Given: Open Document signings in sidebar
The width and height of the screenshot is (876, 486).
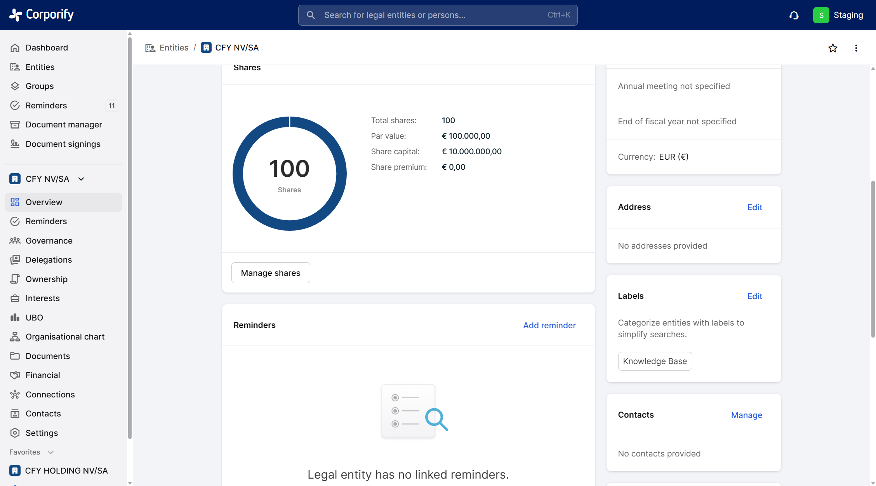Looking at the screenshot, I should 63,144.
